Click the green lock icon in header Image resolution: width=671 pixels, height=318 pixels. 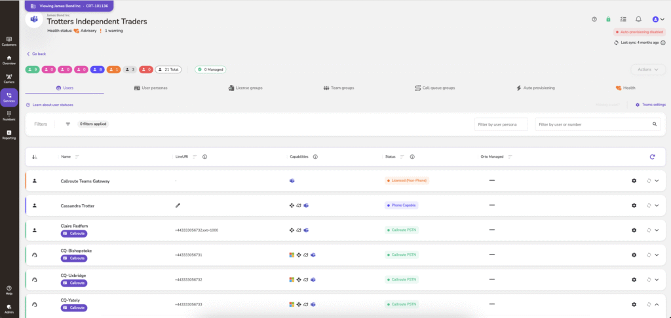(x=608, y=20)
